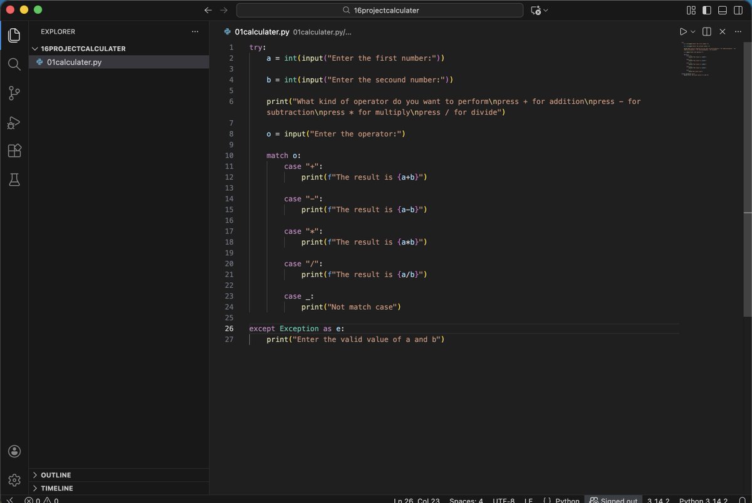Open the Run and Debug view
752x503 pixels.
[14, 122]
